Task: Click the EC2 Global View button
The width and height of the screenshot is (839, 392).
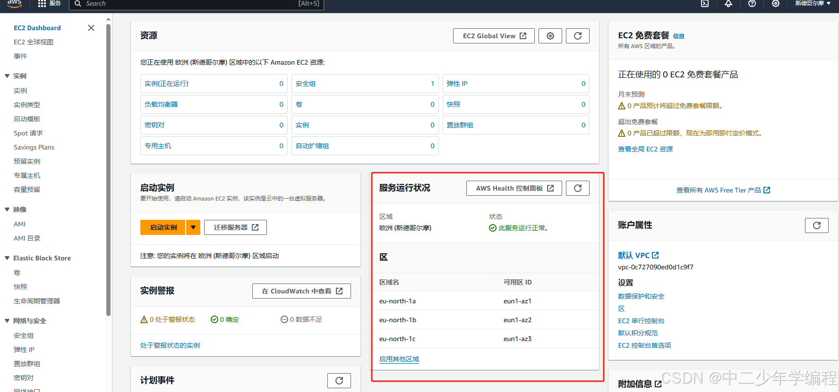Action: [494, 36]
